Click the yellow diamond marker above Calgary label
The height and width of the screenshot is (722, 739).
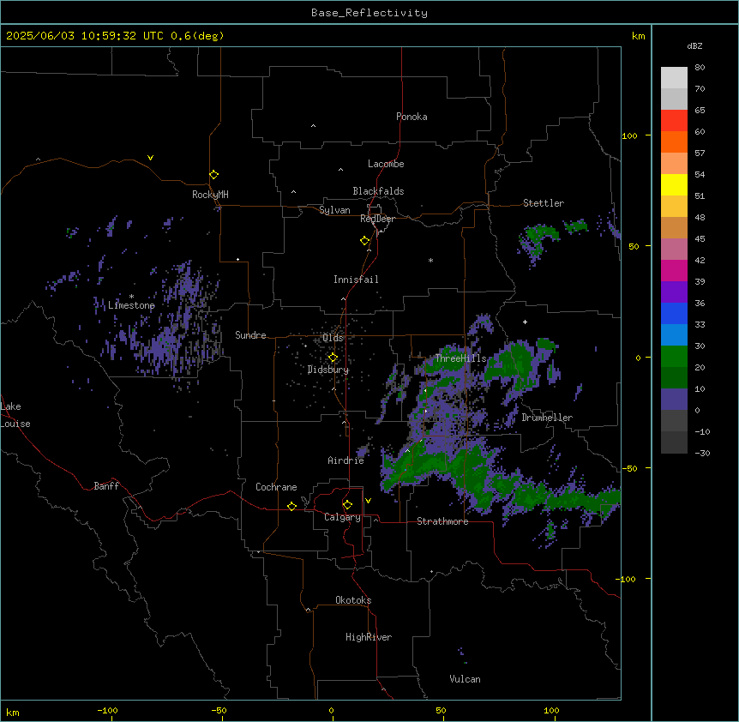tap(347, 505)
